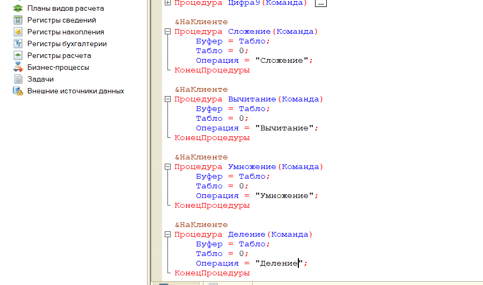
Task: Click the ellipsis box after Цифра9
Action: point(321,3)
